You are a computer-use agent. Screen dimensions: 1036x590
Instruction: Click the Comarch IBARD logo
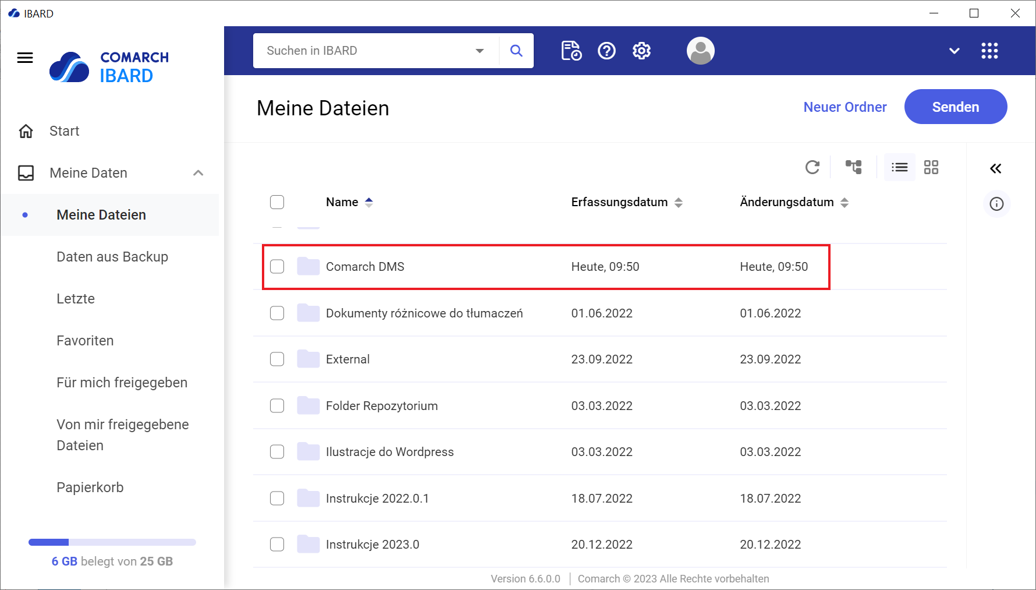pos(109,67)
